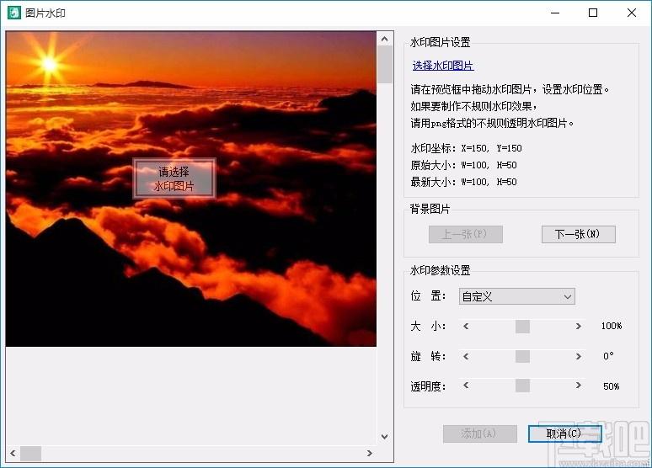Click left arrow of the 大小 slider
The width and height of the screenshot is (652, 468).
click(x=466, y=327)
